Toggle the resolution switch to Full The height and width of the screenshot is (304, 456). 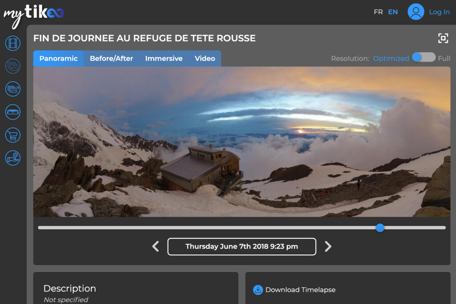(x=424, y=57)
